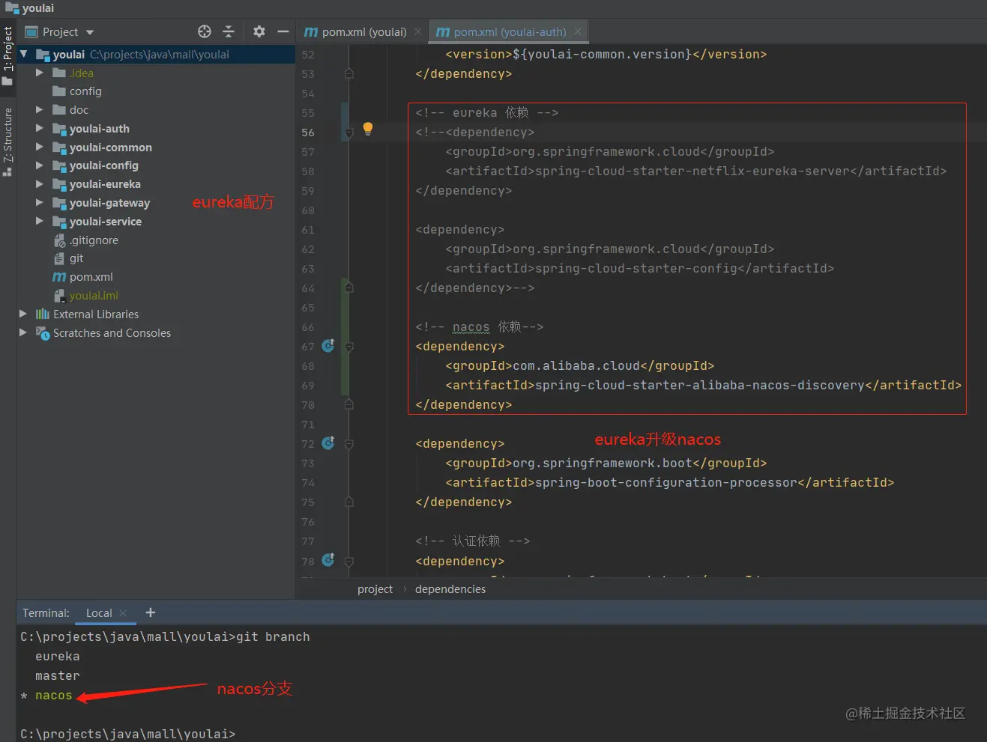
Task: Open the Z: Structure tool window tab
Action: tap(7, 142)
